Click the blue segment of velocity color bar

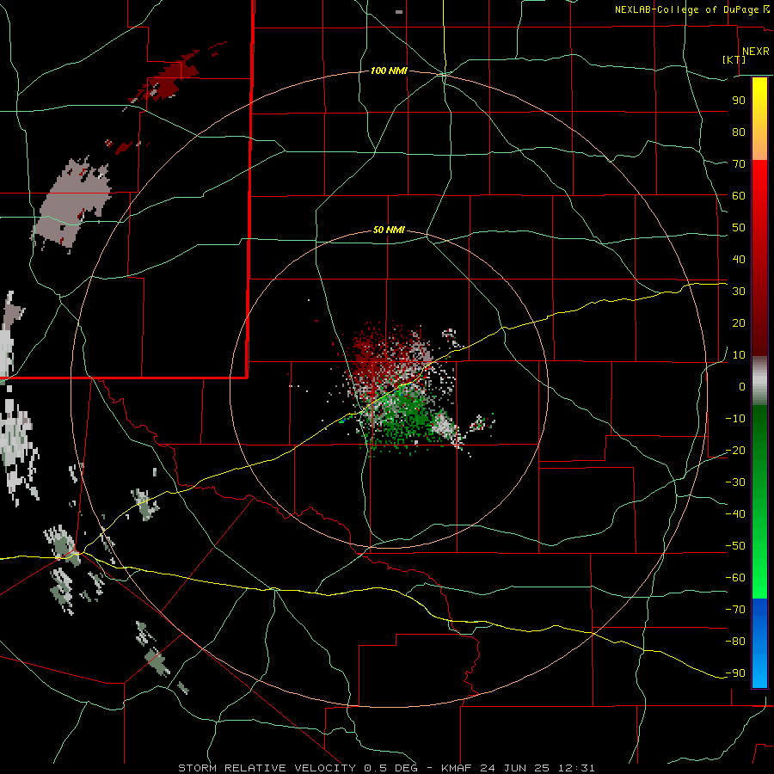coord(759,642)
